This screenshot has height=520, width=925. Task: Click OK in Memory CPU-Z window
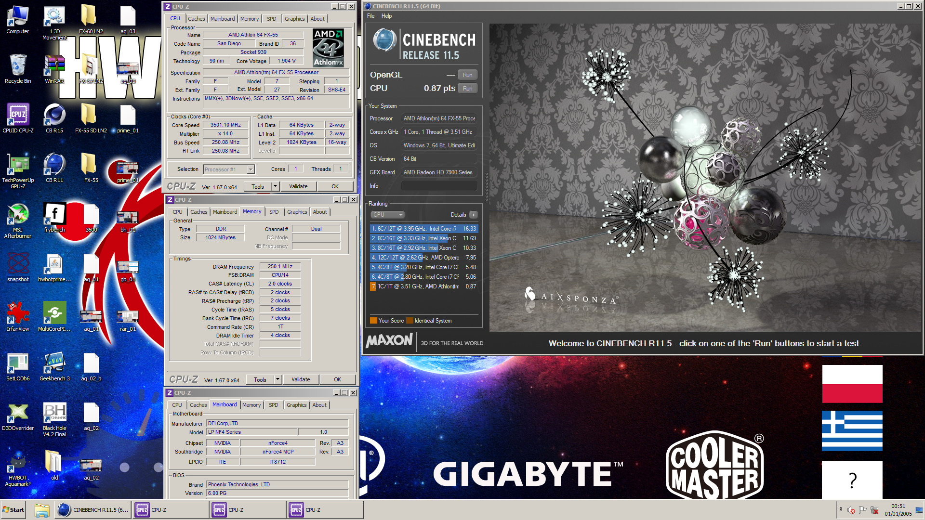[338, 379]
